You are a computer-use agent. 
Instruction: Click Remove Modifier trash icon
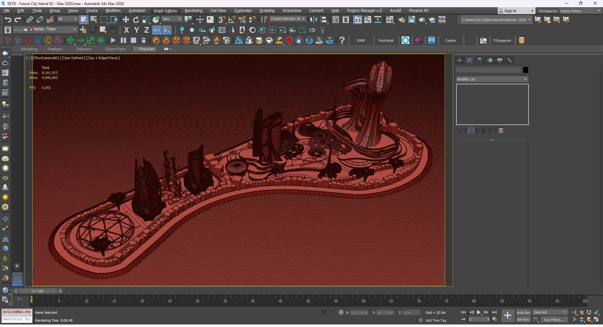pyautogui.click(x=490, y=130)
